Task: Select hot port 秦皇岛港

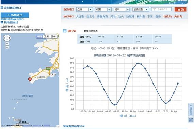Action: click(102, 16)
